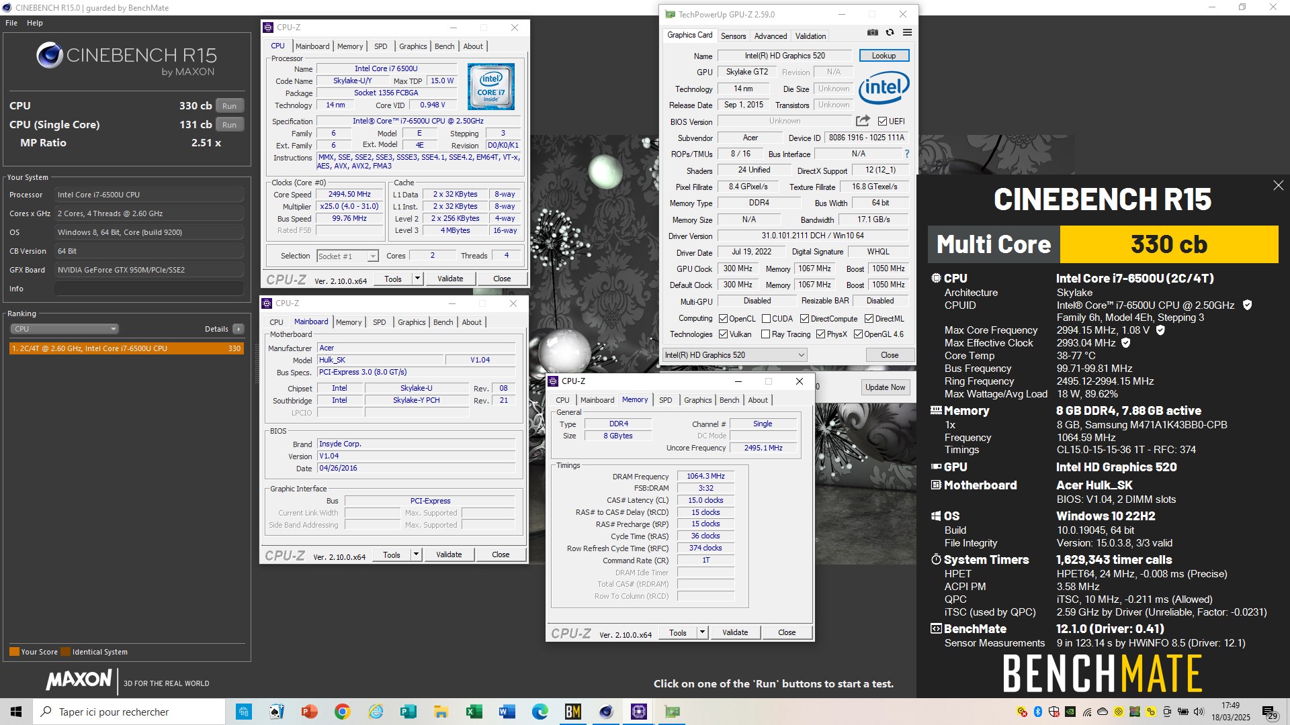Switch to CPU-Z taskbar icon
Image resolution: width=1290 pixels, height=725 pixels.
(638, 712)
